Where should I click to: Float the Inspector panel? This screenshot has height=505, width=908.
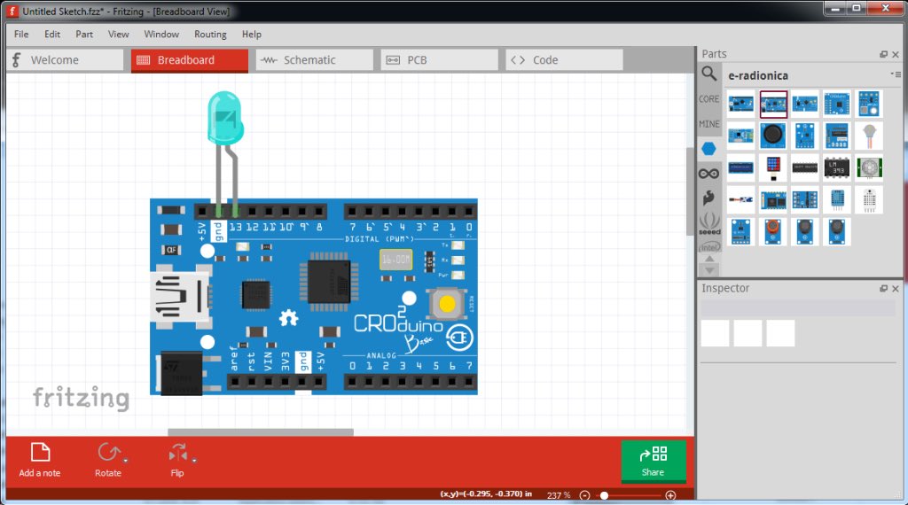point(883,289)
